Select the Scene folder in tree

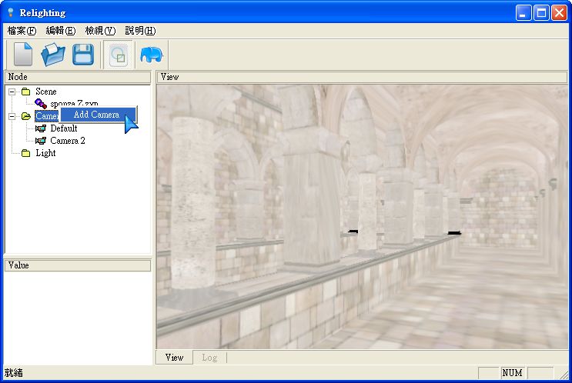tap(46, 92)
